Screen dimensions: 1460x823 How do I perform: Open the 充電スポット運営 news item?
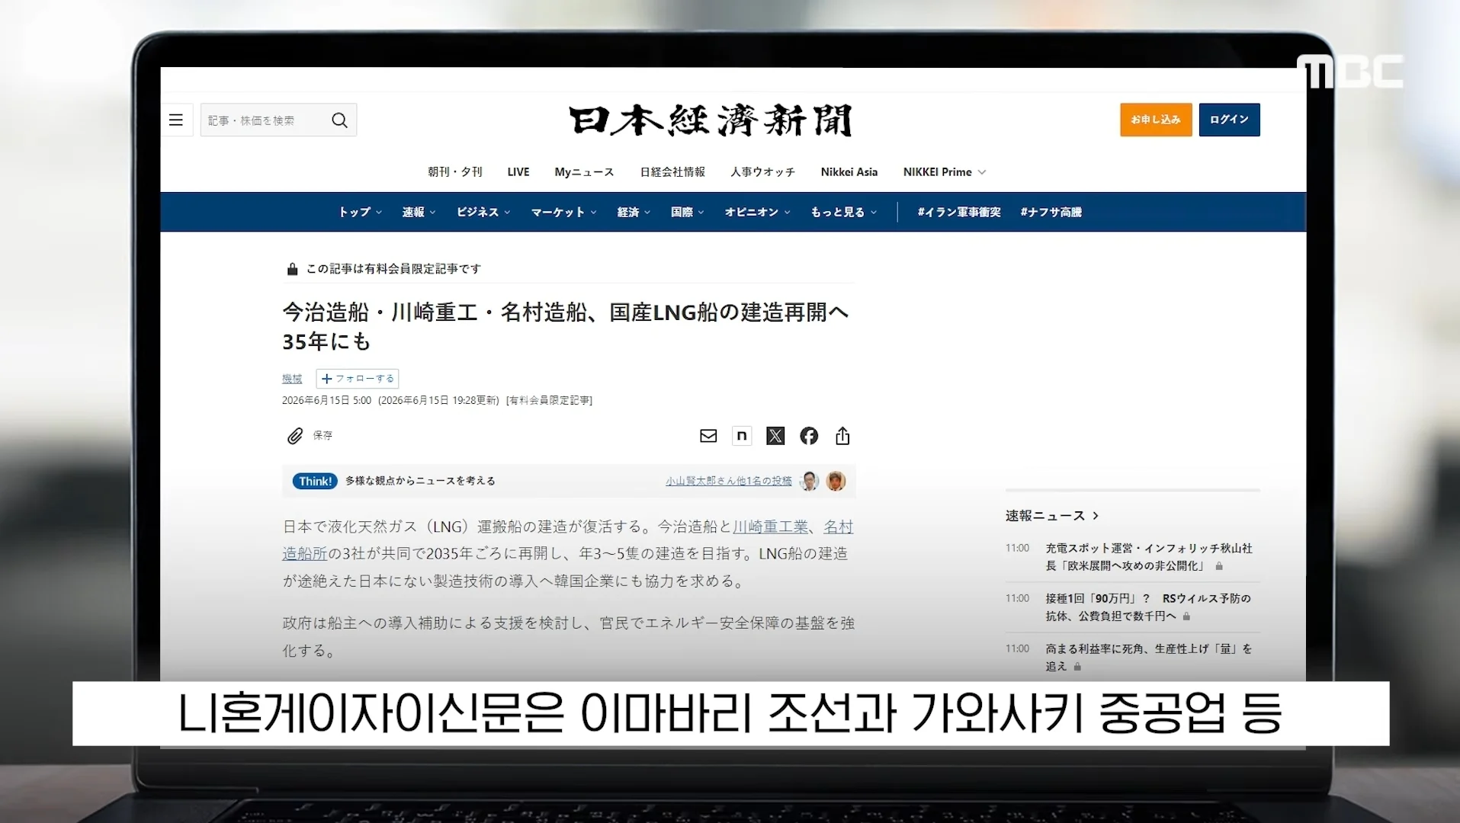tap(1149, 557)
